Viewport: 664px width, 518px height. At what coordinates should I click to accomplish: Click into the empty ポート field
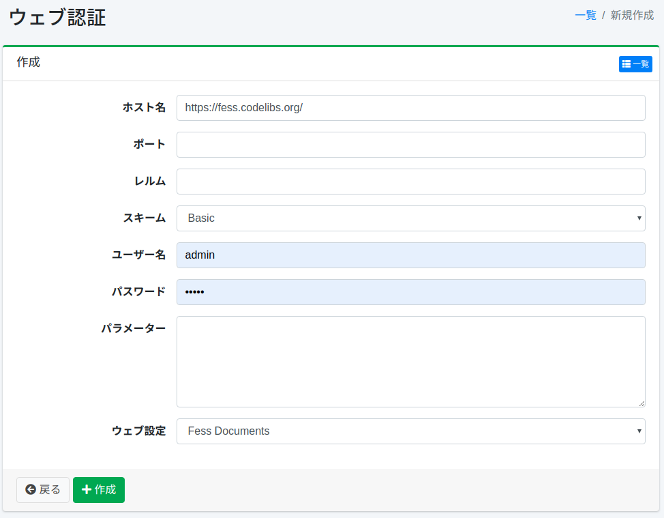pyautogui.click(x=410, y=145)
